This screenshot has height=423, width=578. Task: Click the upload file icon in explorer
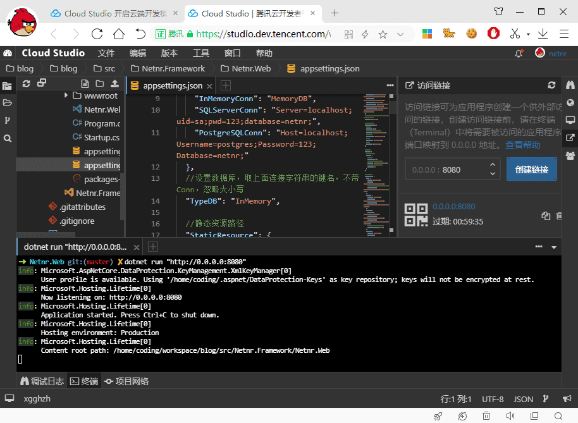pos(114,83)
